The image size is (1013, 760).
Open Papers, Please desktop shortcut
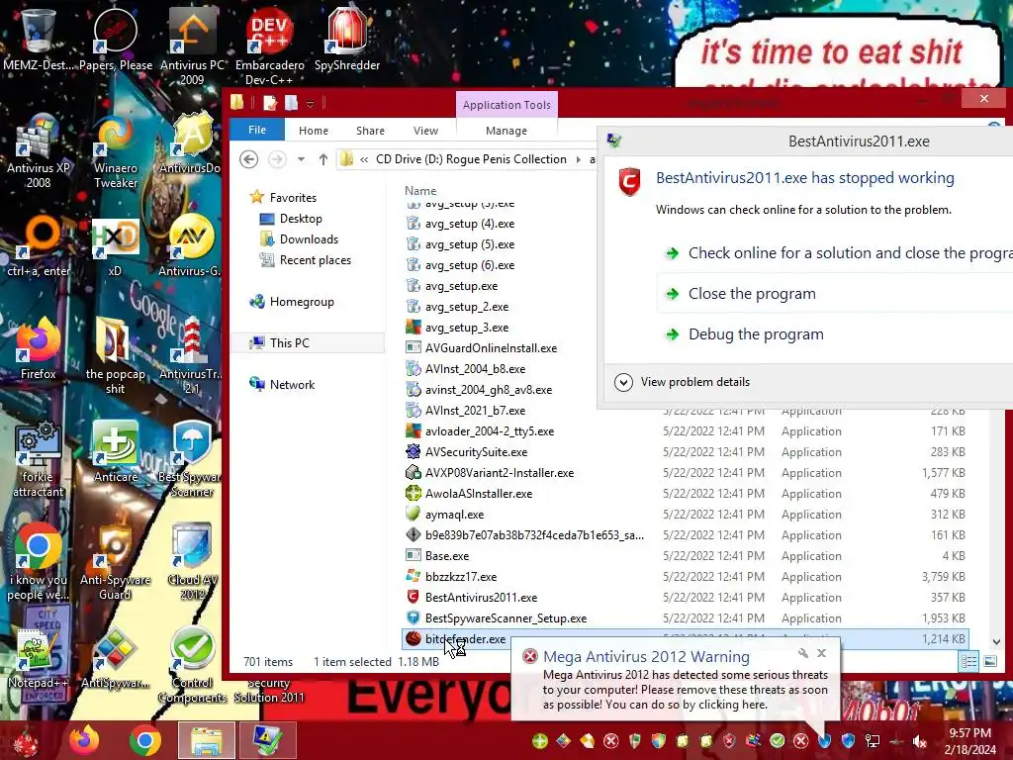(116, 40)
